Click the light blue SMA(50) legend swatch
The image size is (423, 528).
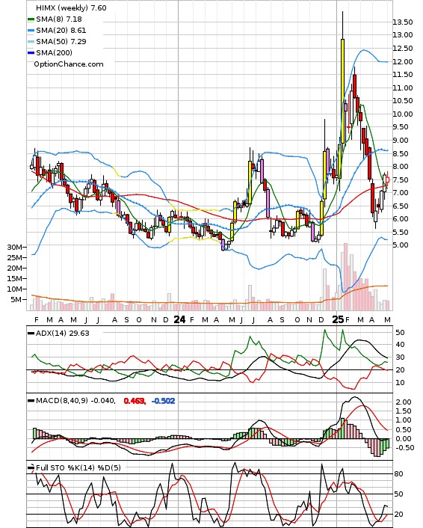pos(31,42)
